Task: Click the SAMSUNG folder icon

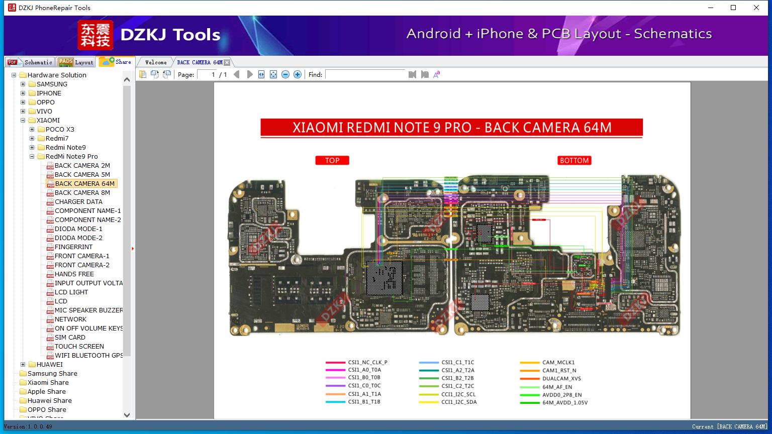Action: 32,84
